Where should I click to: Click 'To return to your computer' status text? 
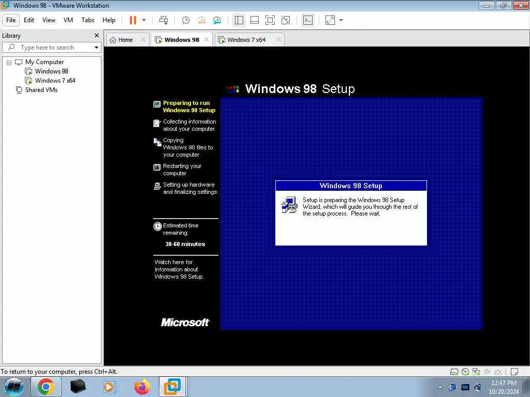tap(59, 372)
